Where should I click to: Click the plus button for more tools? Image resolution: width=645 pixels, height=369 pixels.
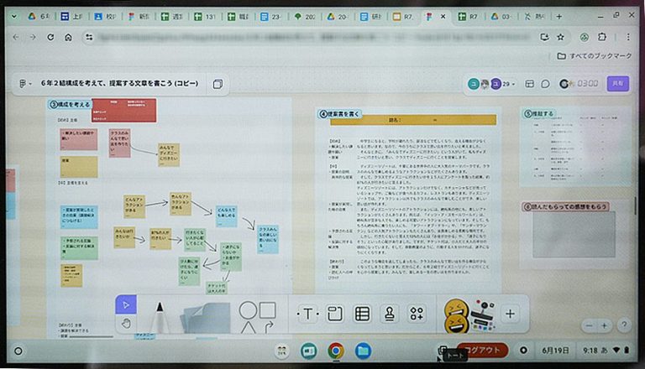(510, 314)
